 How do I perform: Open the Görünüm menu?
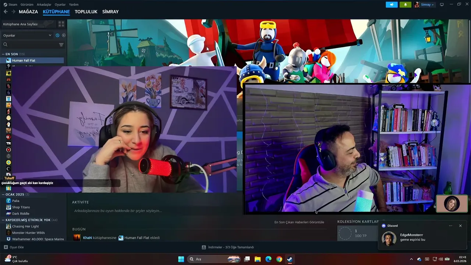pyautogui.click(x=27, y=4)
